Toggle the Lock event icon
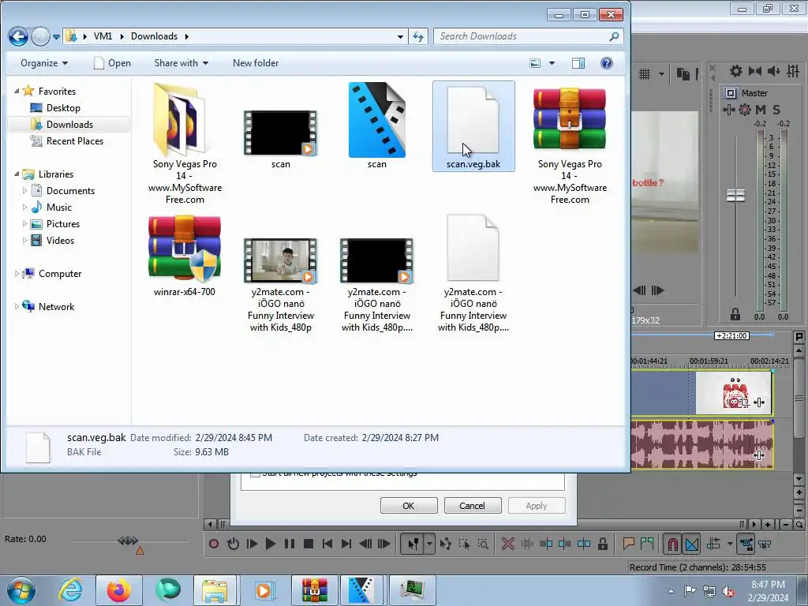The image size is (808, 606). point(602,544)
